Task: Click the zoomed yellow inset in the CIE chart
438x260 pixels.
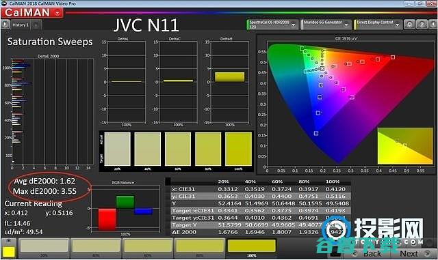Action: (x=405, y=146)
